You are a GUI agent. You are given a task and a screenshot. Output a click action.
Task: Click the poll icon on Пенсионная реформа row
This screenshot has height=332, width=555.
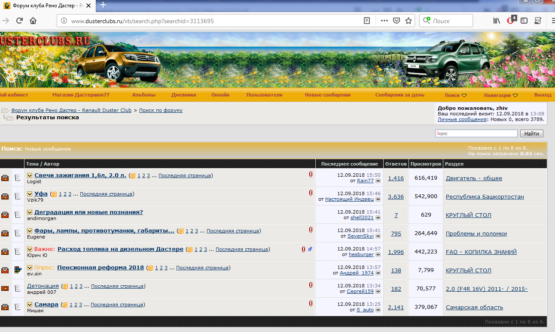point(18,270)
